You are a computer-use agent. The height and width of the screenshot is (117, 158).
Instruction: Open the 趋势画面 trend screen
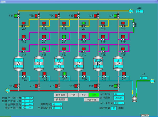[60, 95]
